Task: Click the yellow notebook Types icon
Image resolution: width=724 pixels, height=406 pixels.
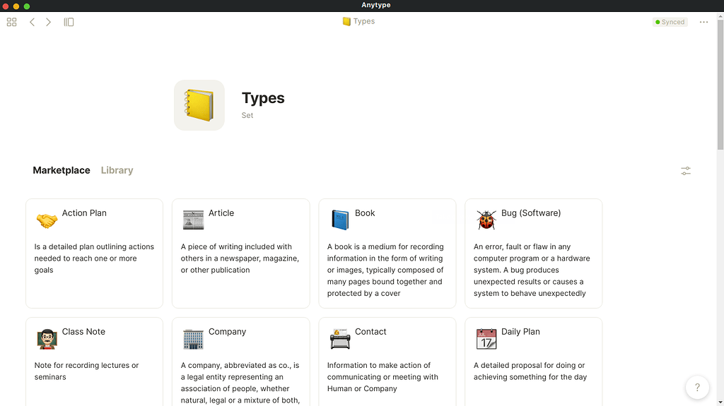Action: 199,105
